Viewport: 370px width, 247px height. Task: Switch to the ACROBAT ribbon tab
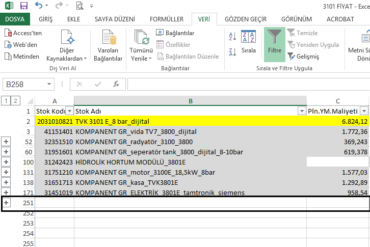[340, 19]
